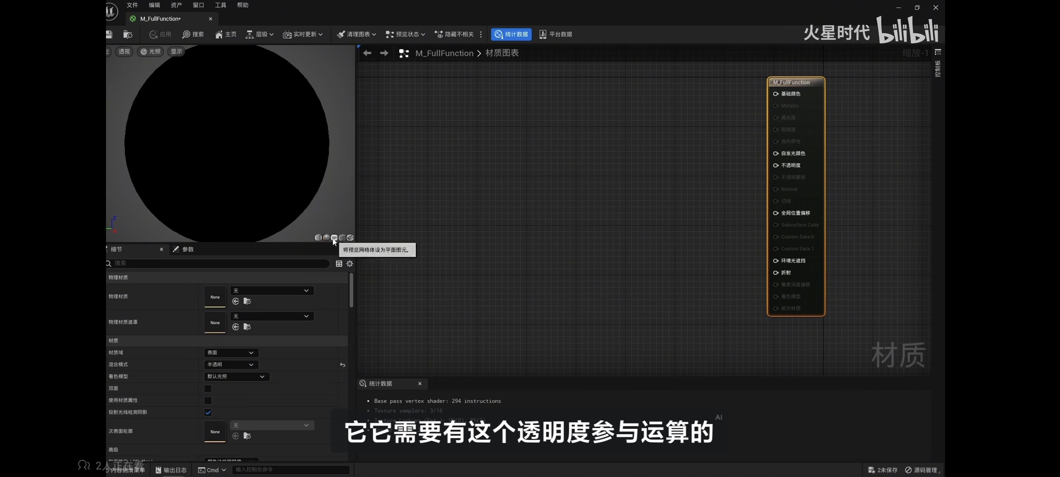The image size is (1060, 477).
Task: Click the 平台数据 button
Action: point(556,34)
